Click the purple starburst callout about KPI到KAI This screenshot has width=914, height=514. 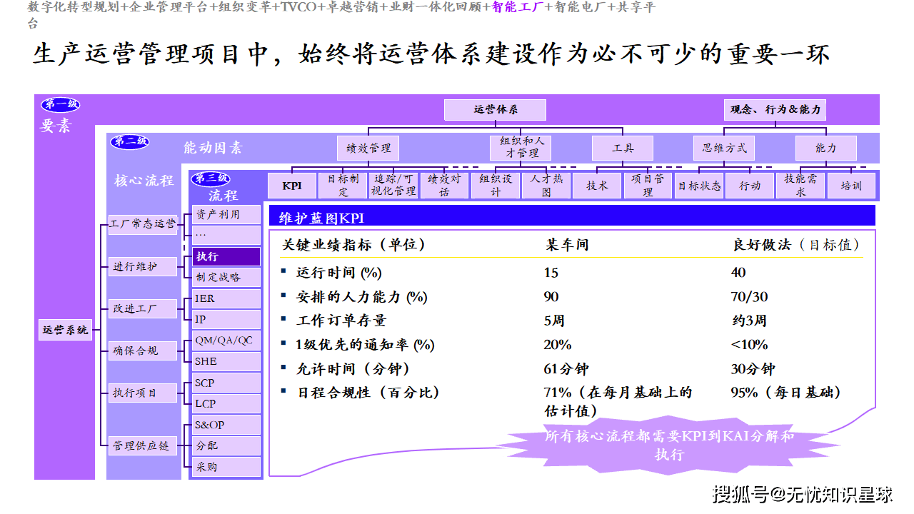[669, 444]
